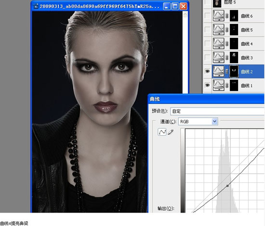The image size is (265, 226).
Task: Hide the 曲线 2 layer visibility eye
Action: click(207, 71)
